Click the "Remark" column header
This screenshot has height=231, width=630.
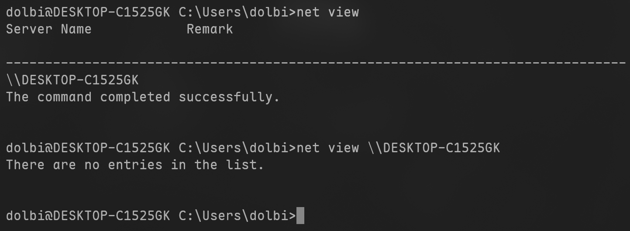tap(210, 29)
